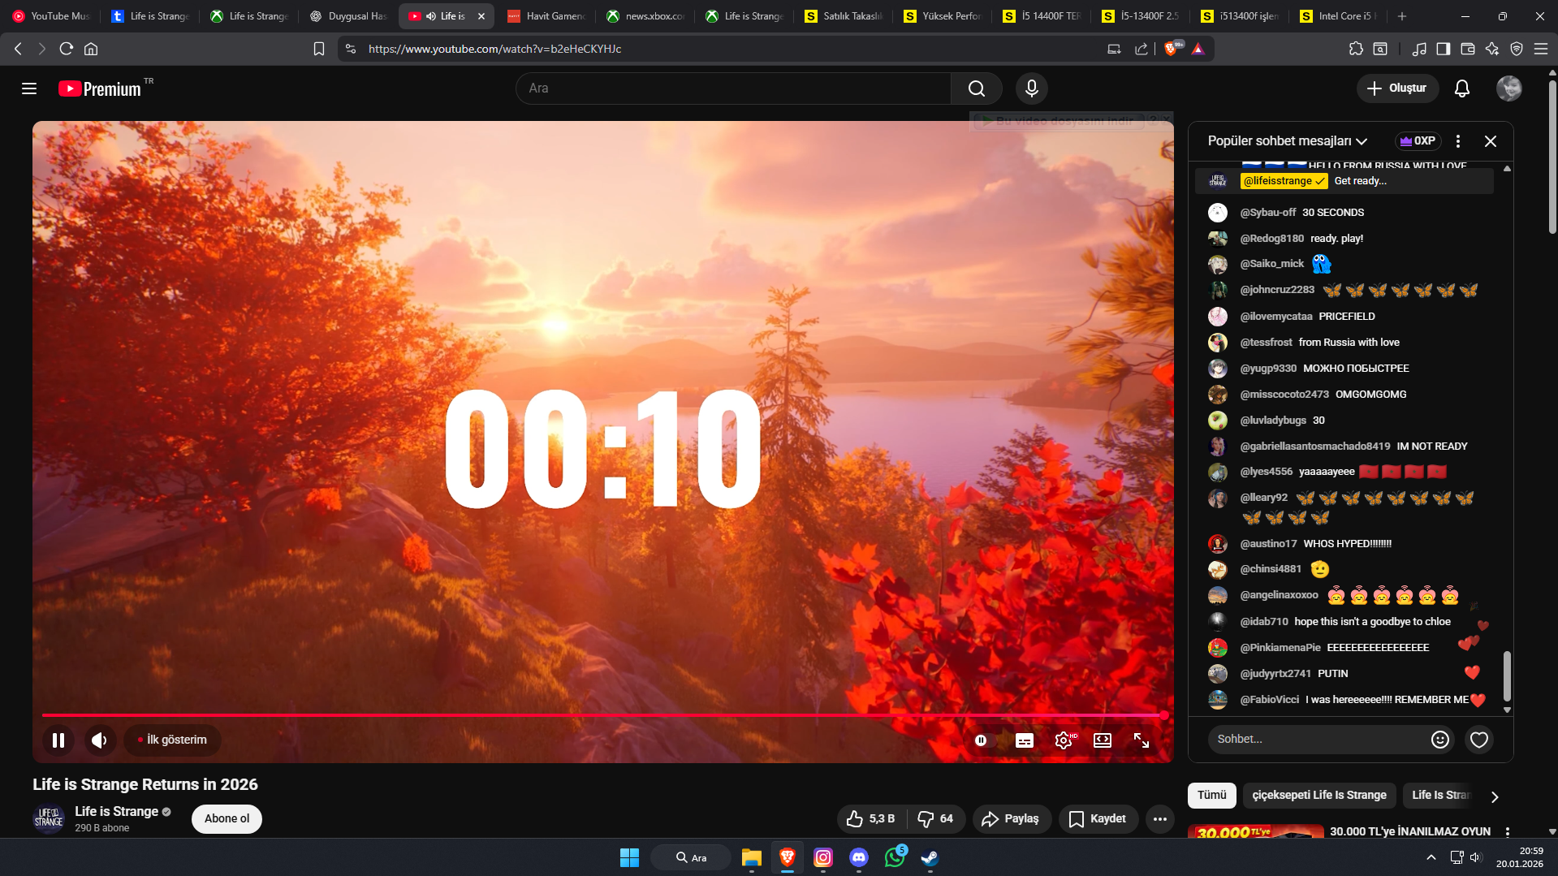Open the Life is Strange channel name
This screenshot has width=1558, height=876.
point(116,812)
